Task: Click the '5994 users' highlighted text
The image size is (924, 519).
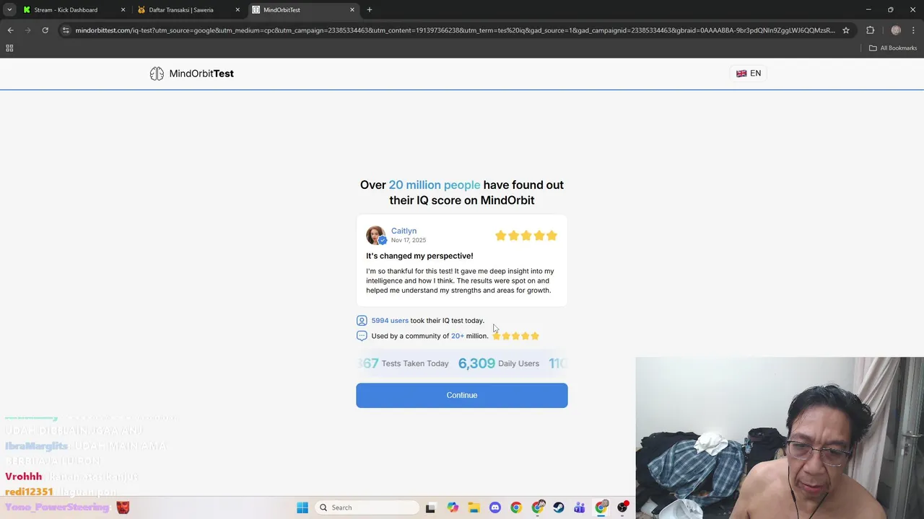Action: (390, 321)
